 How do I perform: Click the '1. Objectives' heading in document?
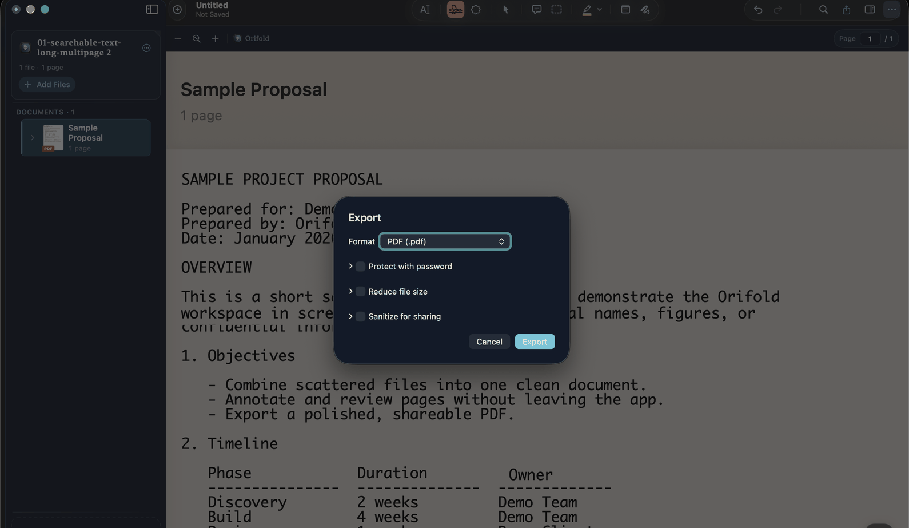click(x=238, y=356)
